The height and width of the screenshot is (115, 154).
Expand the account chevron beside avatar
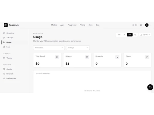[x=150, y=25]
